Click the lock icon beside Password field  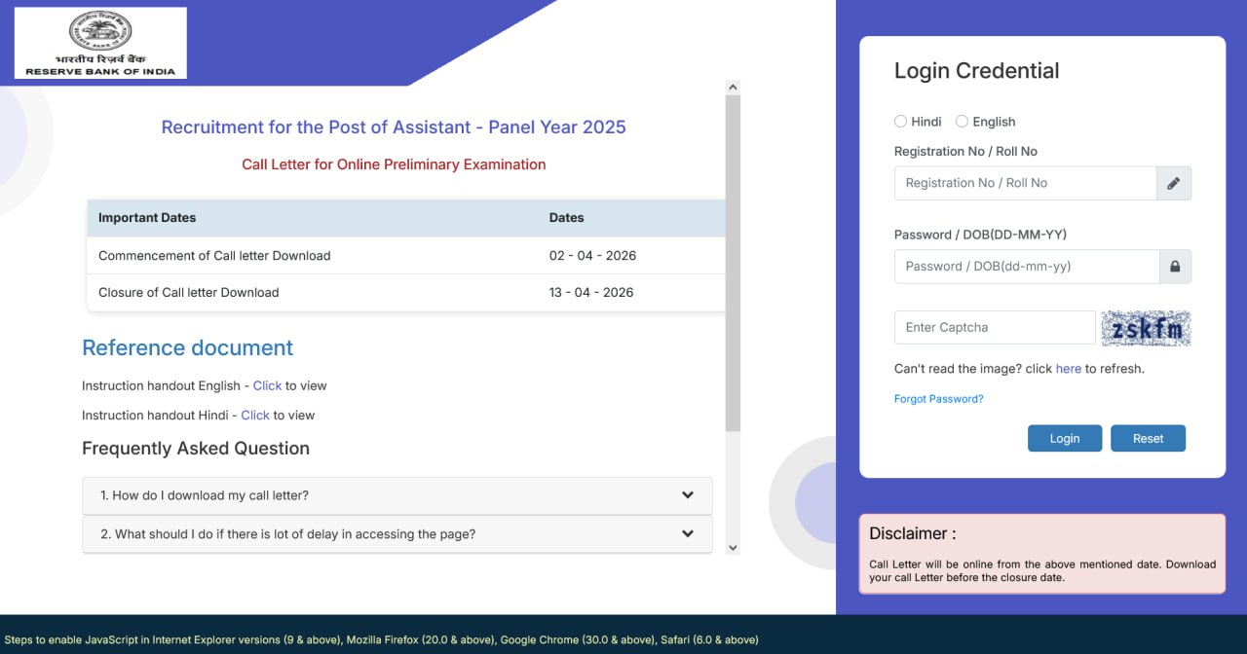(1174, 266)
